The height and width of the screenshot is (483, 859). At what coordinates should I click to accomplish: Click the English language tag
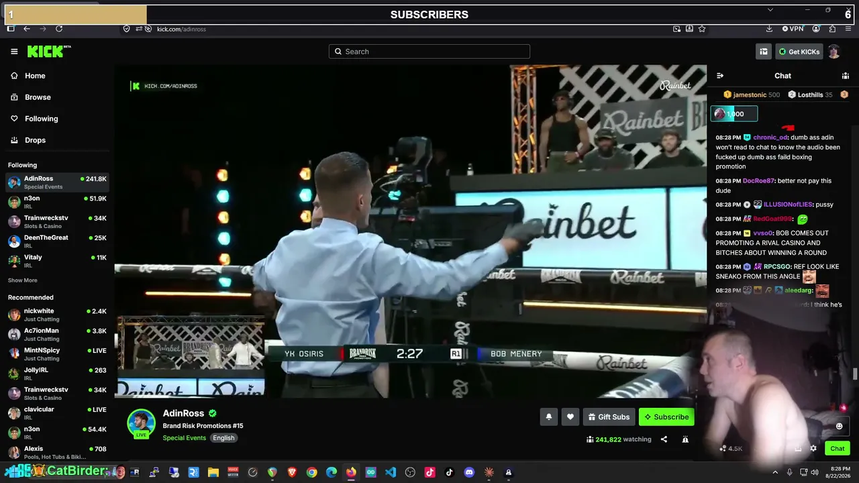[223, 438]
